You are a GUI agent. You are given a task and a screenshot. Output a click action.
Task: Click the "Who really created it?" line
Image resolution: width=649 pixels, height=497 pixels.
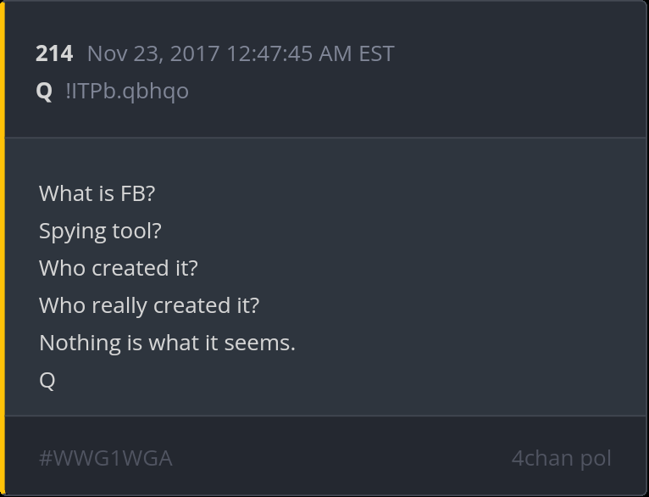[x=149, y=305]
